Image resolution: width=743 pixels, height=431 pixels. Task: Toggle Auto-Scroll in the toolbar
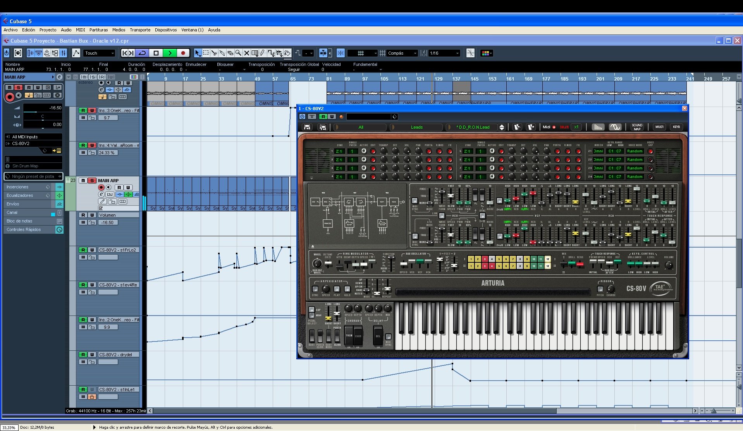coord(323,53)
